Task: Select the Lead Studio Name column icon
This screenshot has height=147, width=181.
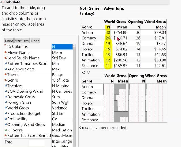Action: tap(6, 58)
